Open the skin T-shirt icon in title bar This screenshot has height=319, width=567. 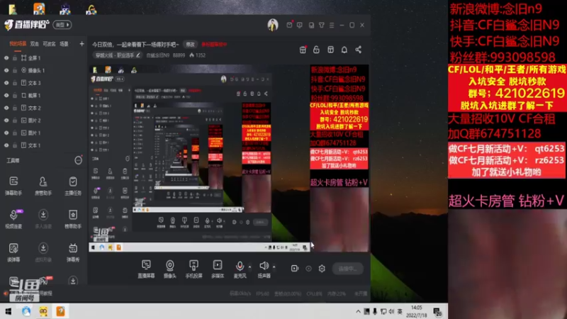pos(322,25)
